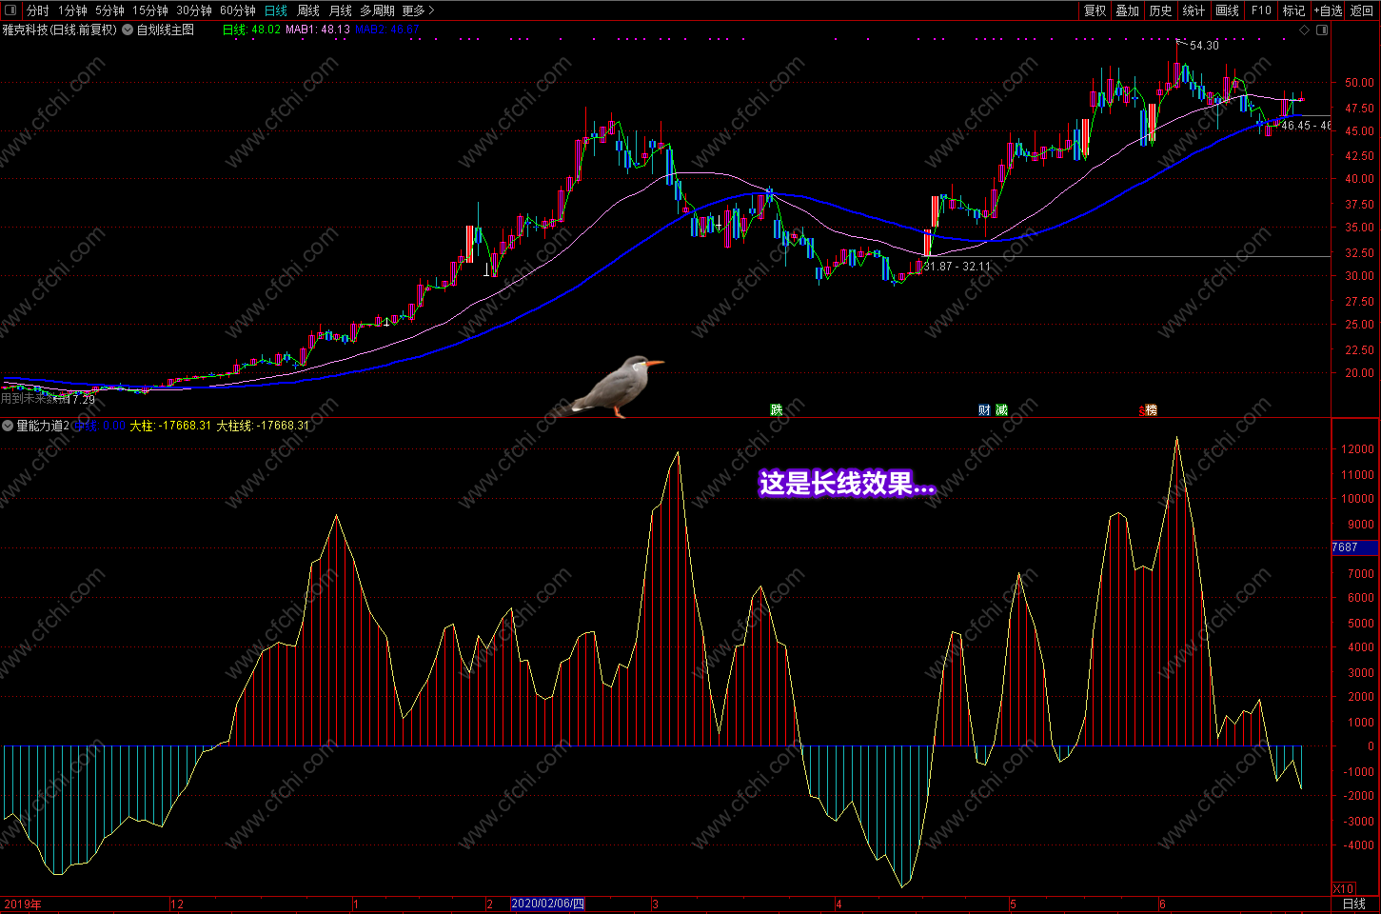The height and width of the screenshot is (914, 1381).
Task: Click the 跌 marker icon on the chart
Action: (777, 410)
